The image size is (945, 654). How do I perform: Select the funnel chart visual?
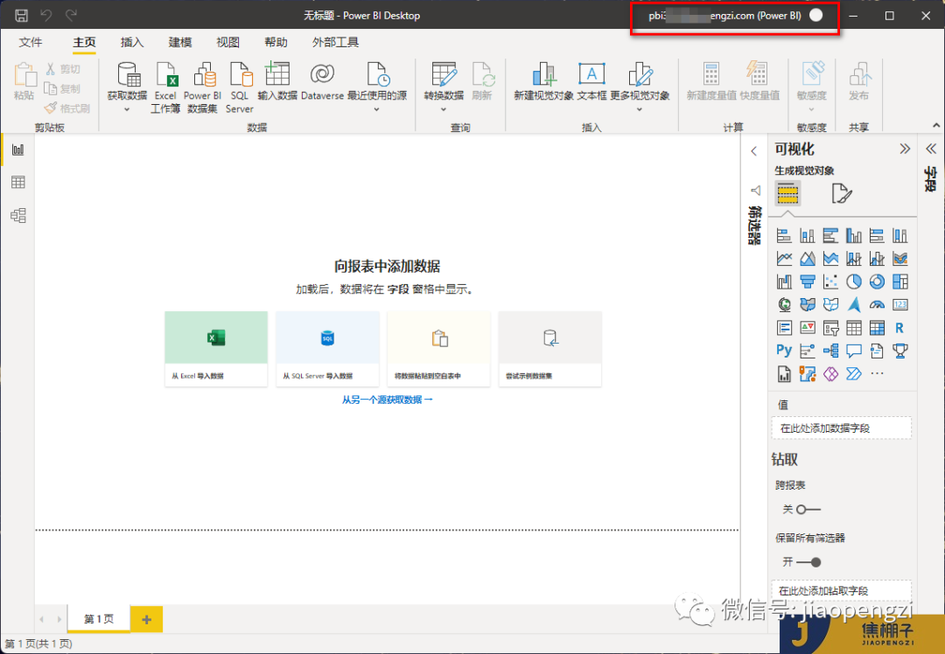[x=808, y=282]
